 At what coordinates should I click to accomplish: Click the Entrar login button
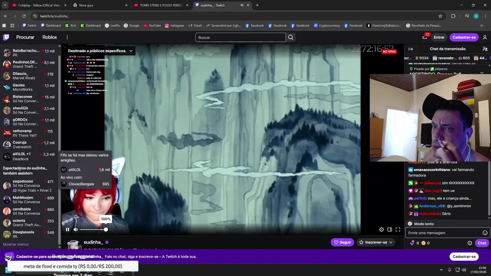point(439,37)
